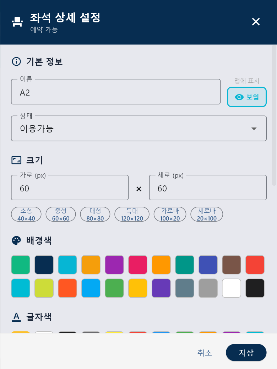
Task: Click the size icon beside 크기
Action: pos(16,160)
